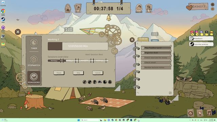Check off 'Review lecture notes'
This screenshot has width=217, height=122.
click(x=143, y=67)
